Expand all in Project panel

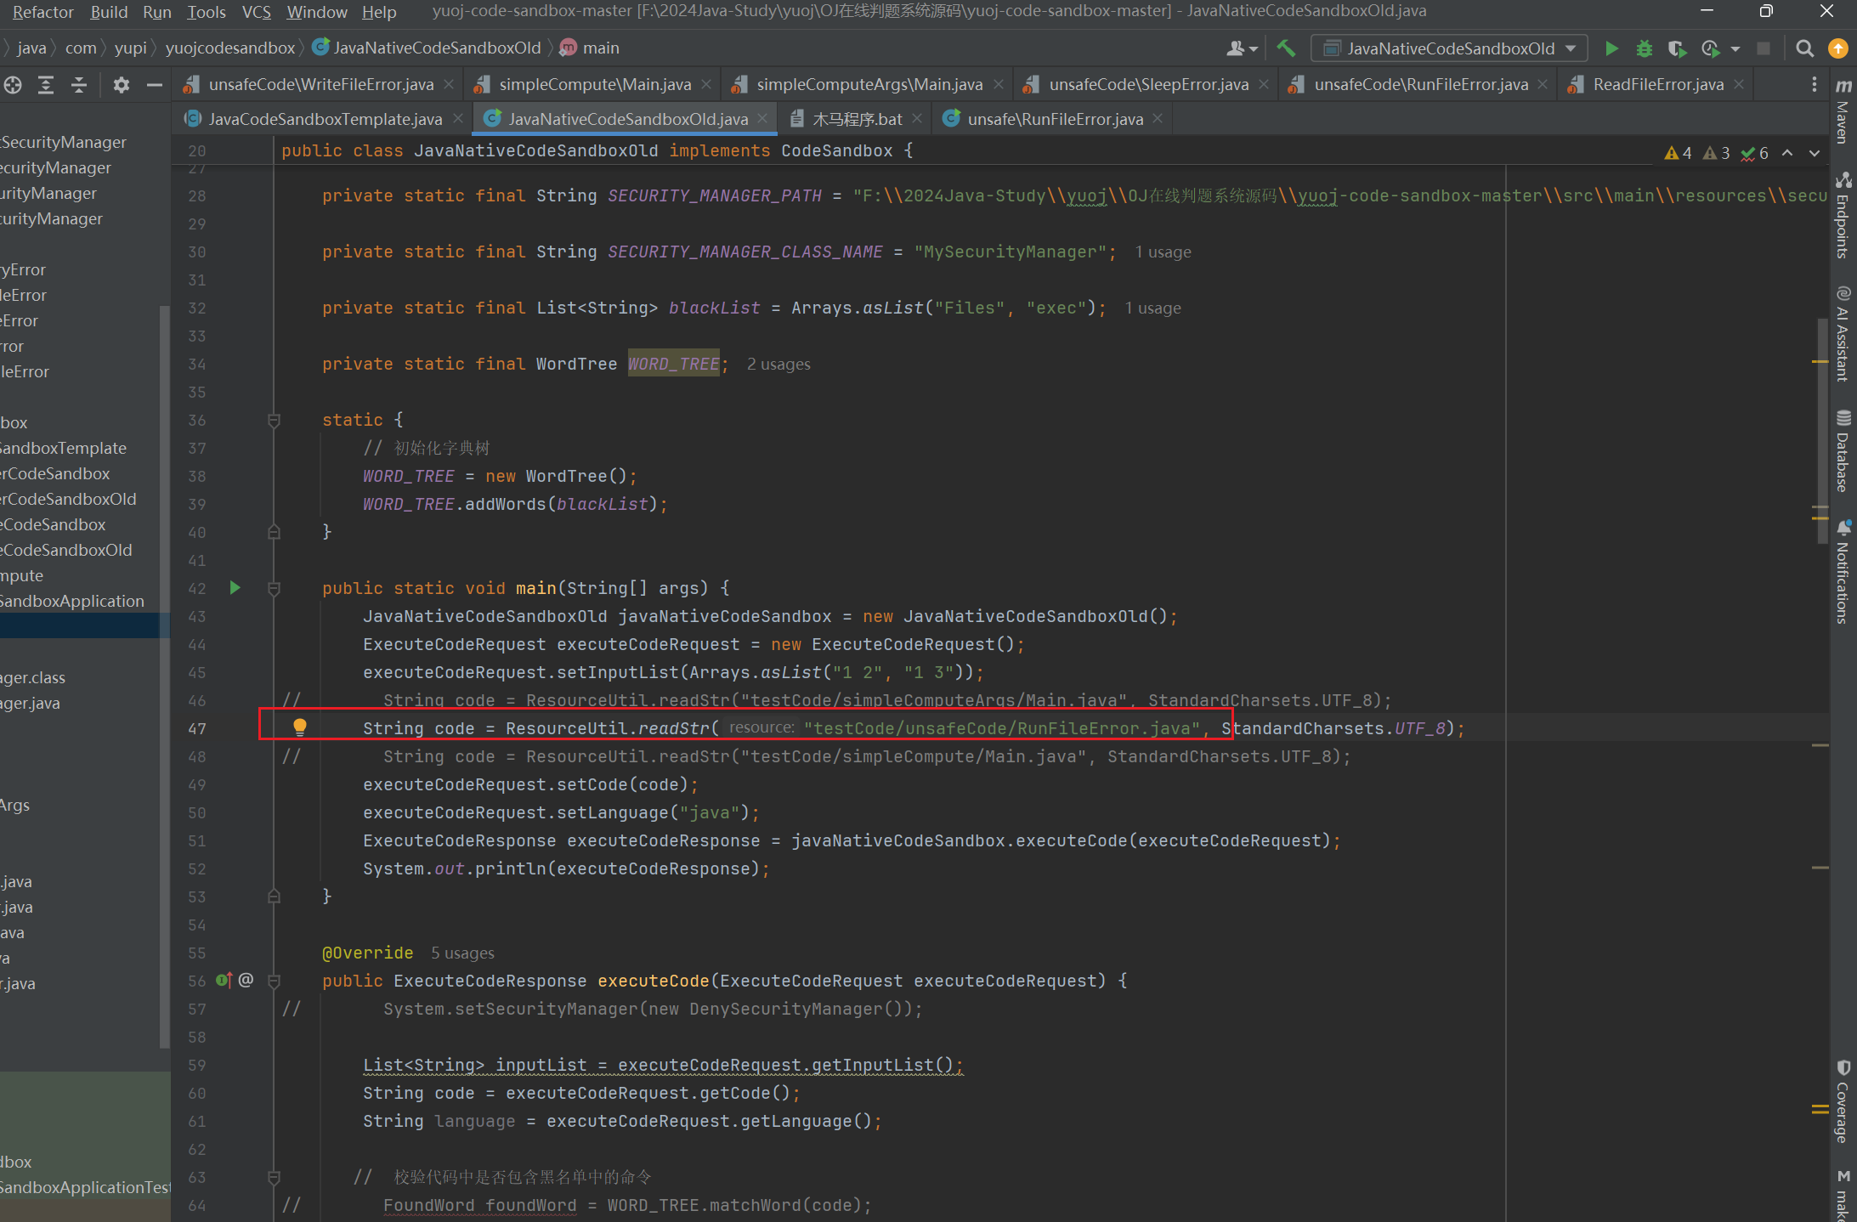point(46,85)
